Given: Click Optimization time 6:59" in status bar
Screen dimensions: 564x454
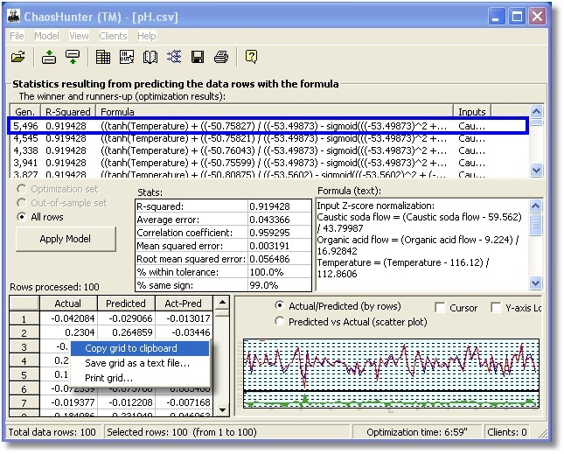Looking at the screenshot, I should pyautogui.click(x=417, y=432).
